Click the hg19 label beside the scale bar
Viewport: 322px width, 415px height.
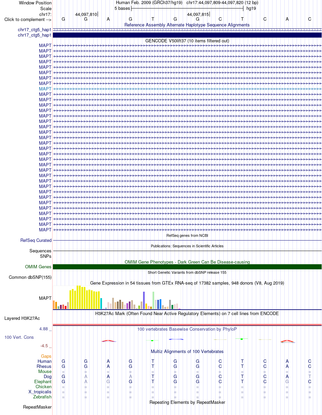[x=251, y=8]
